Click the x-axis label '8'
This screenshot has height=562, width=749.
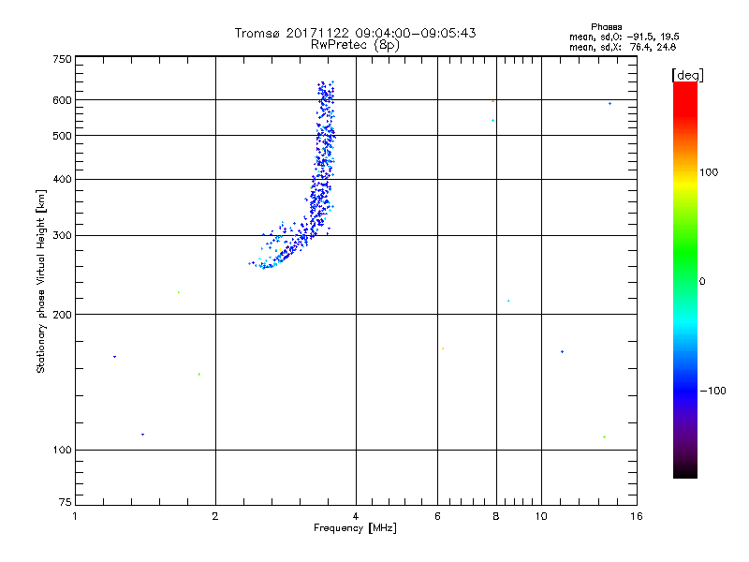[496, 516]
